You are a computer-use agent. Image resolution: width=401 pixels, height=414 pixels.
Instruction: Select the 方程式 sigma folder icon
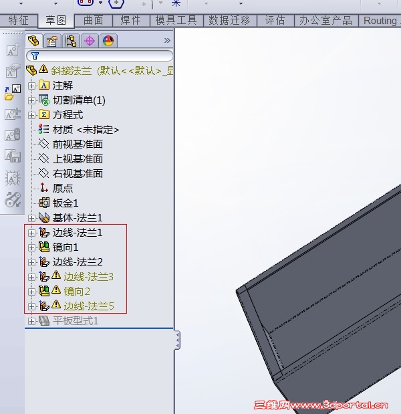[44, 115]
